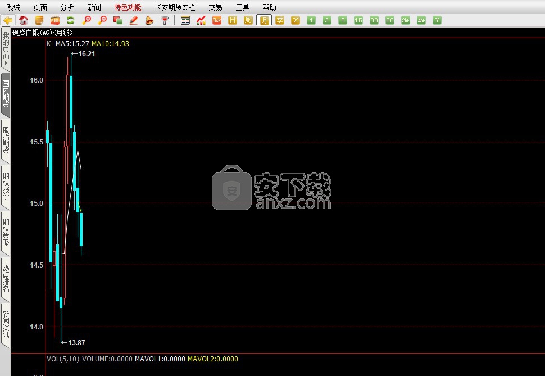
Task: Go to the home page icon
Action: (24, 20)
